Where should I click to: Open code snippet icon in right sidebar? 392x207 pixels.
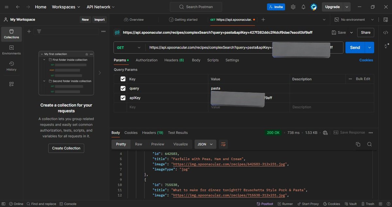tap(385, 32)
